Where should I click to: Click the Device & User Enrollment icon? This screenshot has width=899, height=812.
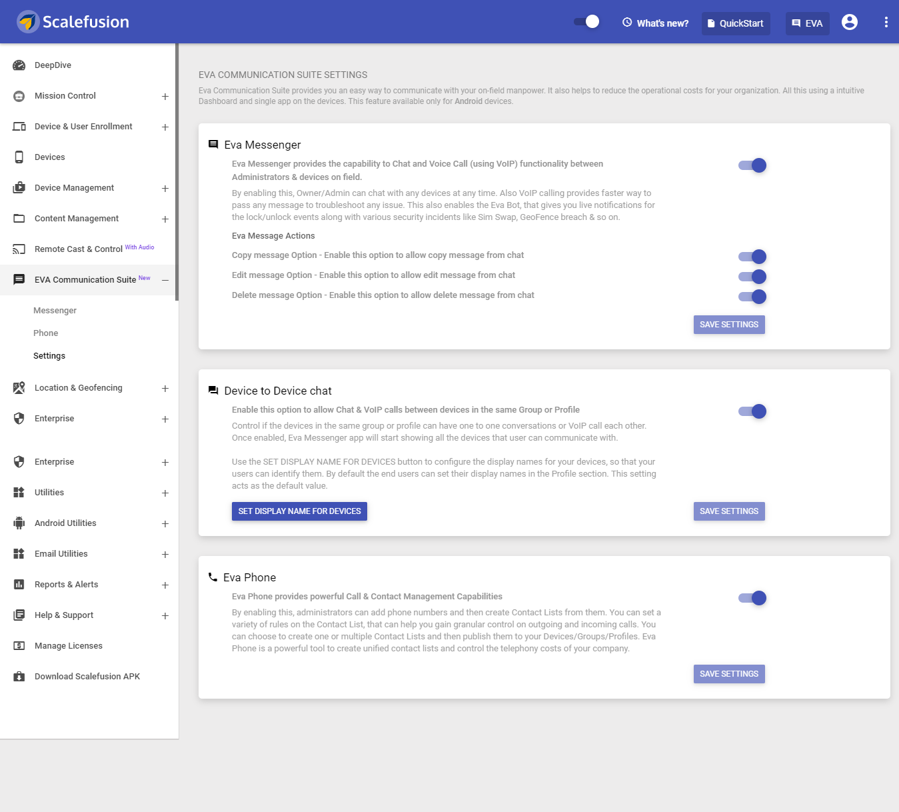[x=19, y=127]
